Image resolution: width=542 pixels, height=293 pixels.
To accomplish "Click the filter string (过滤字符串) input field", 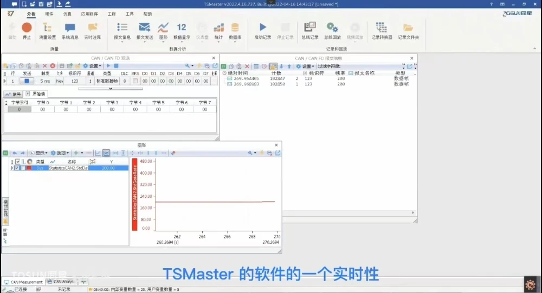I will pos(371,66).
